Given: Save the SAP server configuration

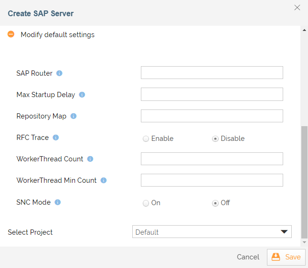Looking at the screenshot, I should pos(286,257).
